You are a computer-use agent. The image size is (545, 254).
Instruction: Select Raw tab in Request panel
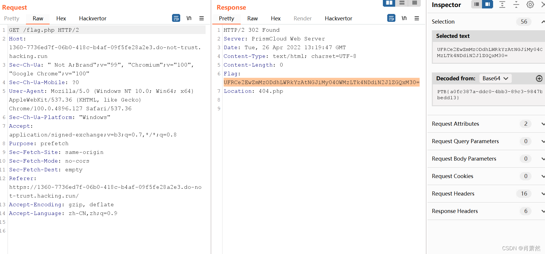pyautogui.click(x=38, y=18)
